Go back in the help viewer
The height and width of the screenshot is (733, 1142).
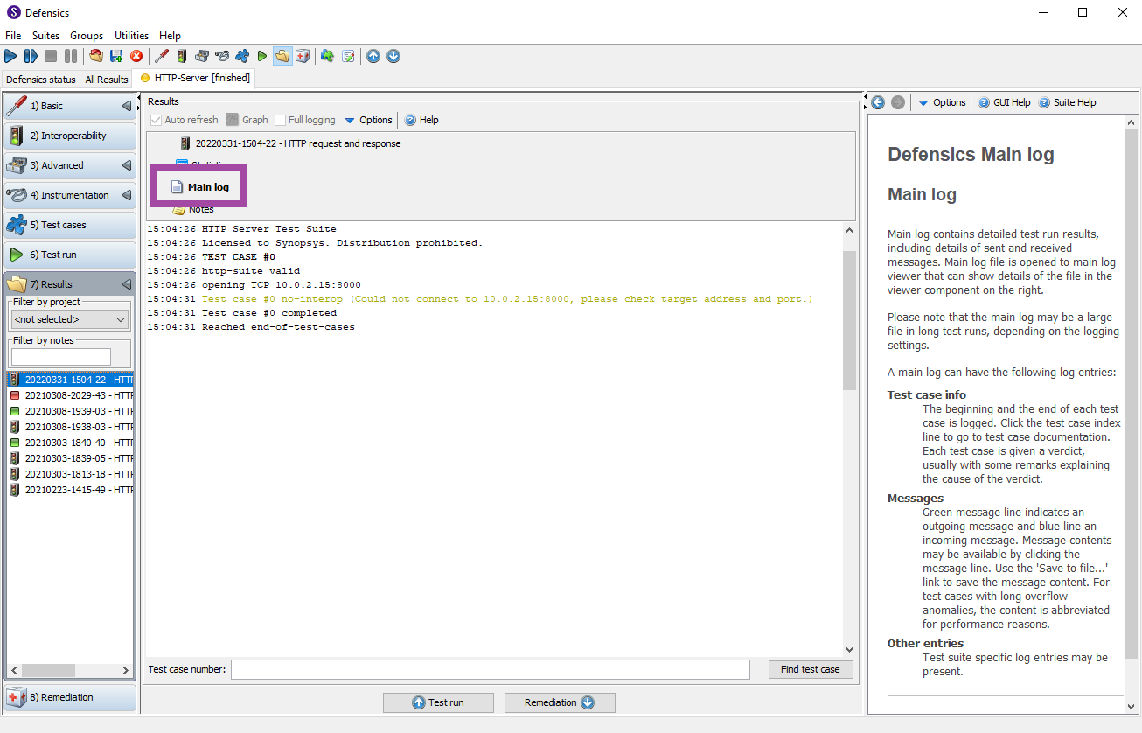click(878, 102)
